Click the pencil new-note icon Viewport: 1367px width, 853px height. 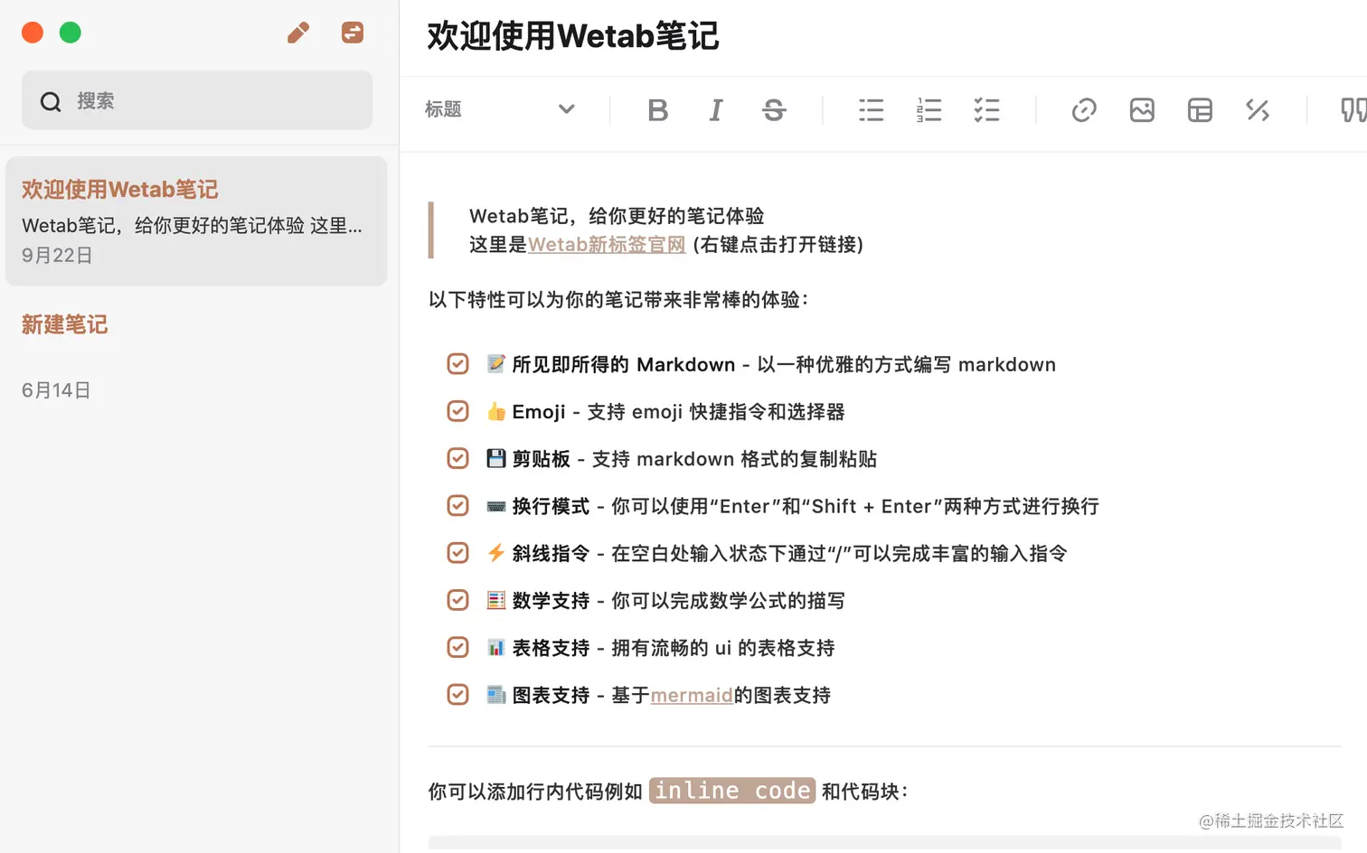tap(298, 33)
